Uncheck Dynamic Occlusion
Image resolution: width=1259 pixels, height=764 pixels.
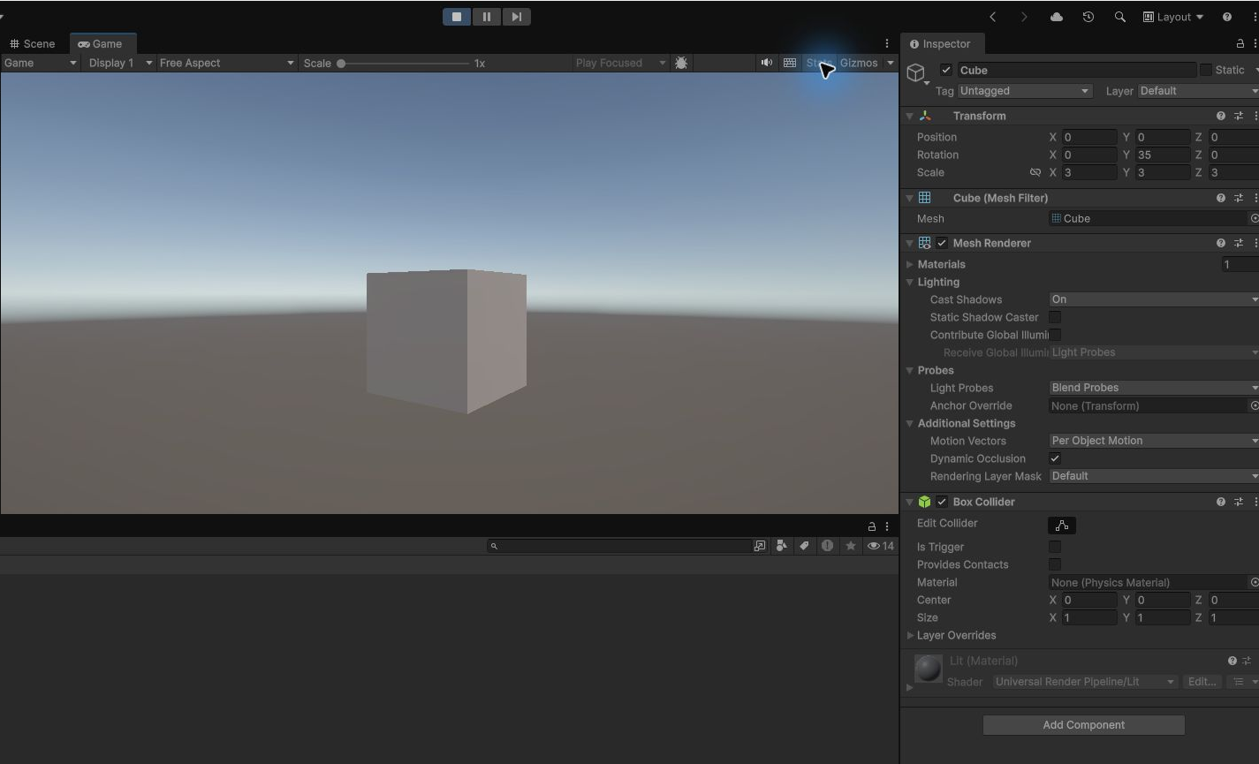1055,458
